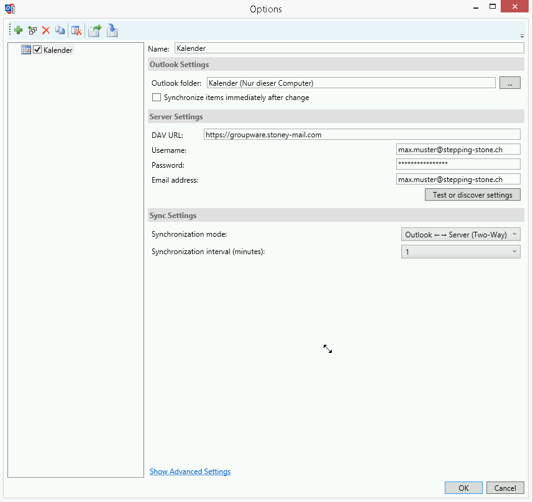Click the calendar icon beside Kalender profile
The width and height of the screenshot is (533, 502).
click(x=26, y=50)
